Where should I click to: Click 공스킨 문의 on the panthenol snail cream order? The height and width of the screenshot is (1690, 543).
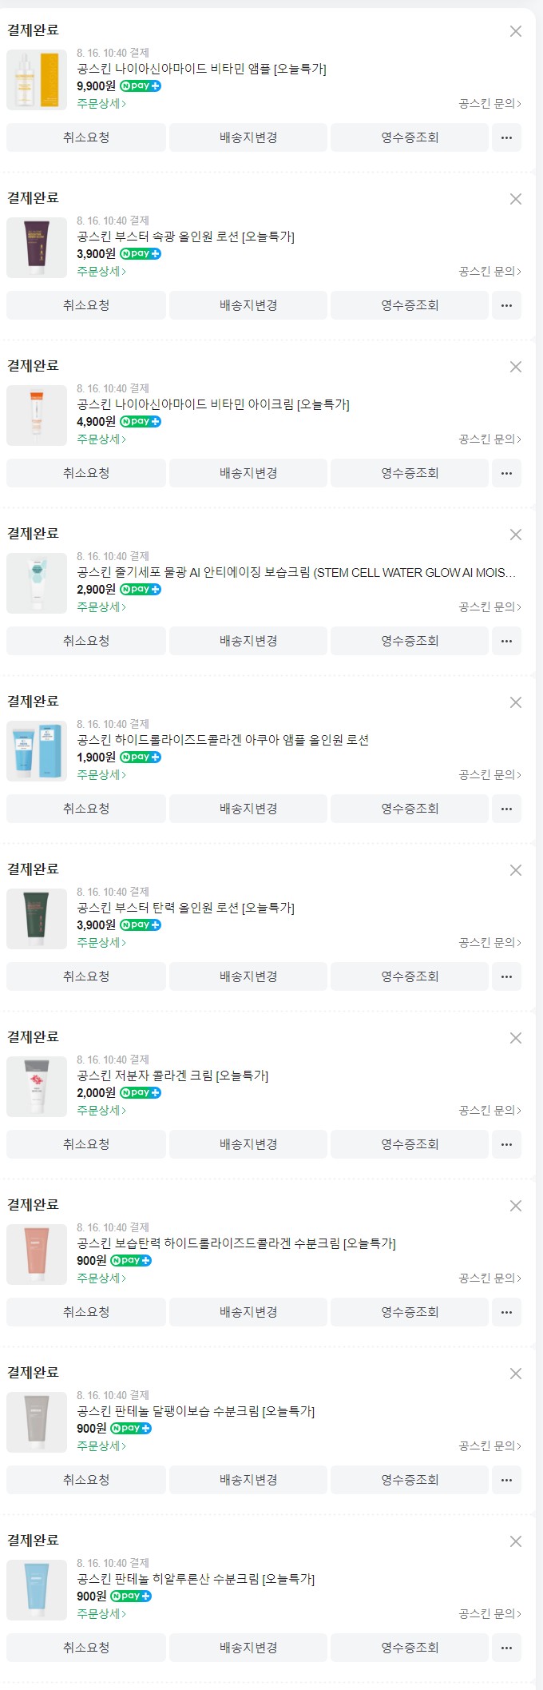click(x=489, y=1446)
